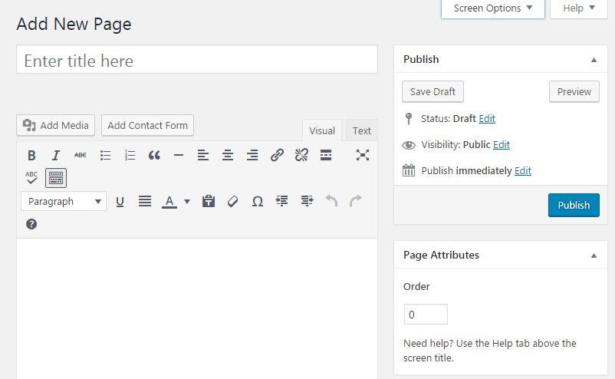Open the Paragraph format dropdown

(64, 201)
